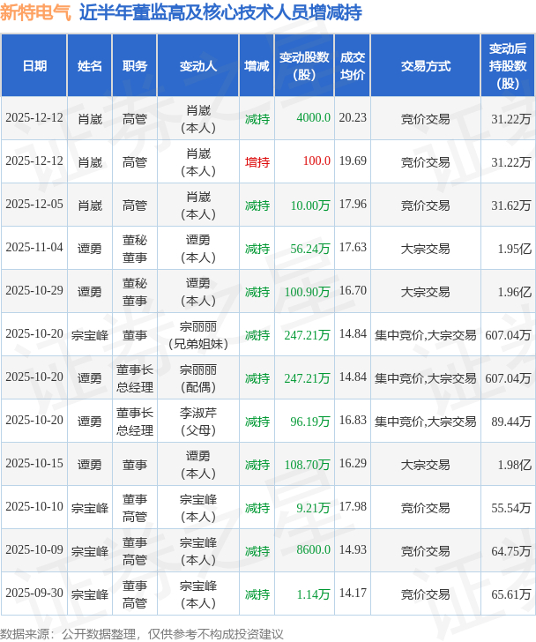Click the date 2025-10-09
Image resolution: width=536 pixels, height=642 pixels.
[34, 550]
